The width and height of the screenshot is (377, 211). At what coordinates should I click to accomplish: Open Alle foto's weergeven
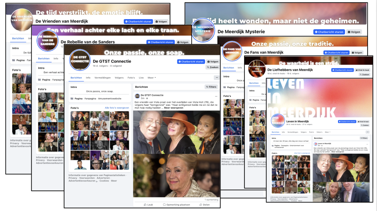point(117,108)
